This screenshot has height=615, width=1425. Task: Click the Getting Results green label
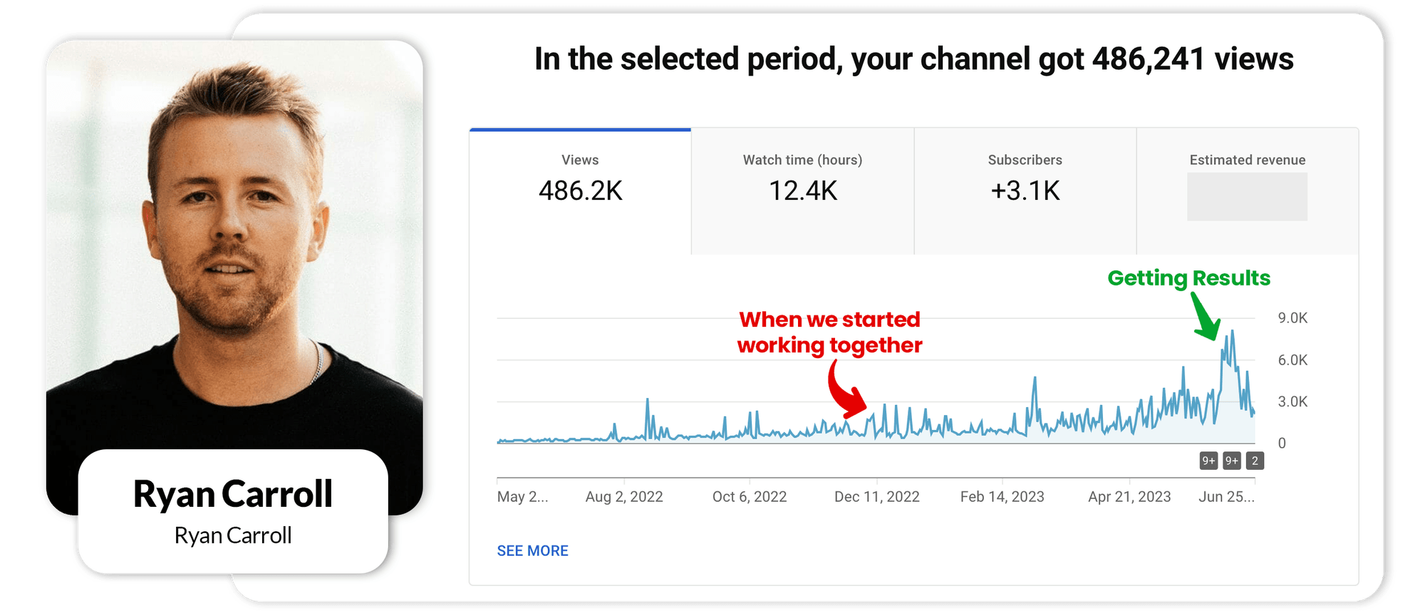pos(1188,278)
